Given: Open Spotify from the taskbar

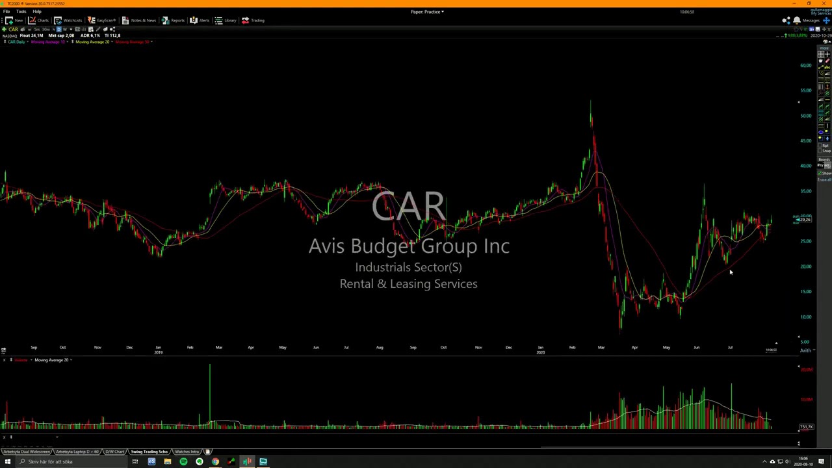Looking at the screenshot, I should pyautogui.click(x=183, y=461).
